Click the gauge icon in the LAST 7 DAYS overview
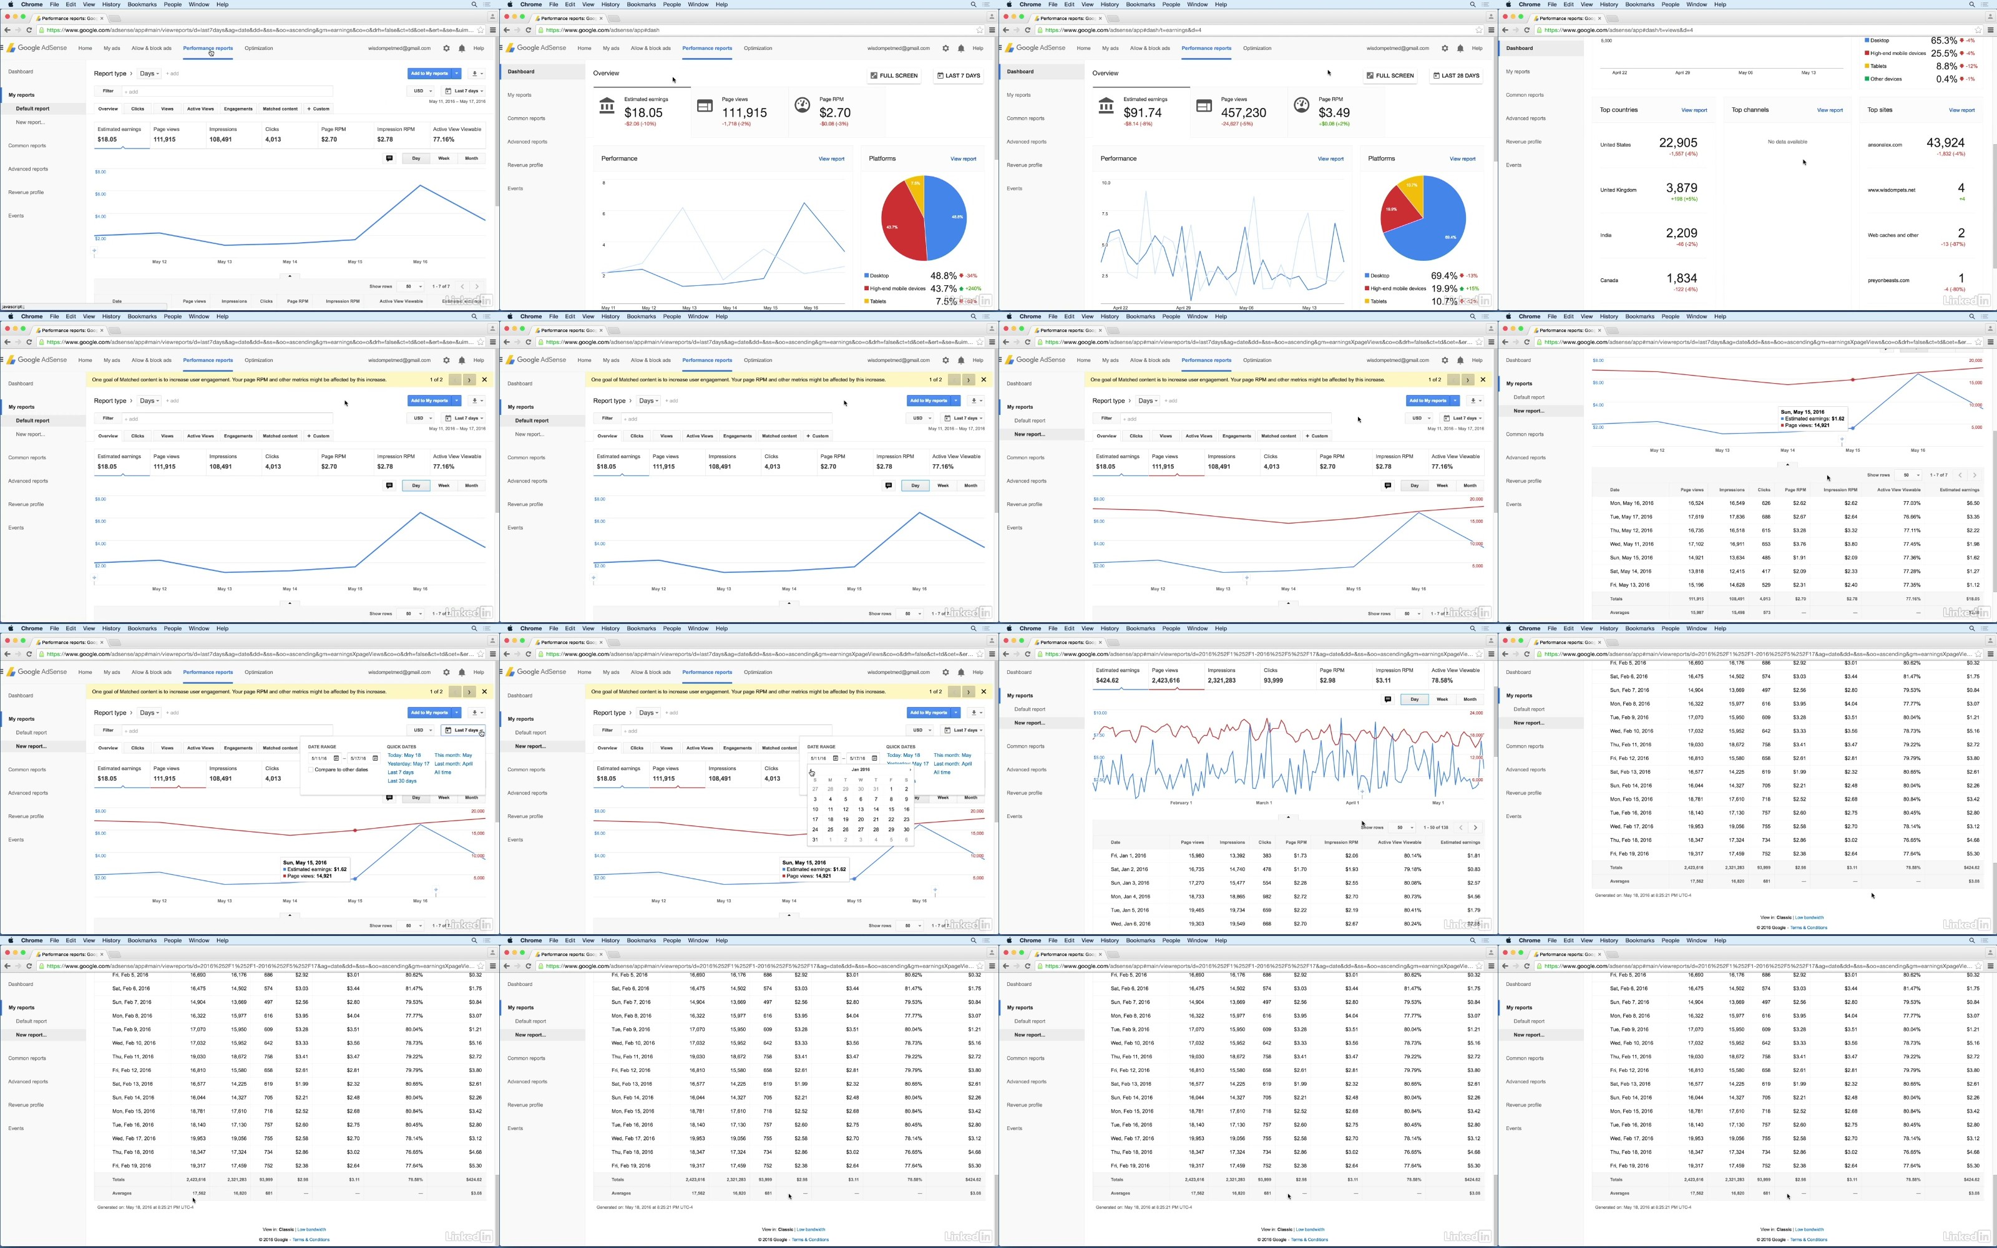This screenshot has width=1997, height=1248. (x=802, y=105)
